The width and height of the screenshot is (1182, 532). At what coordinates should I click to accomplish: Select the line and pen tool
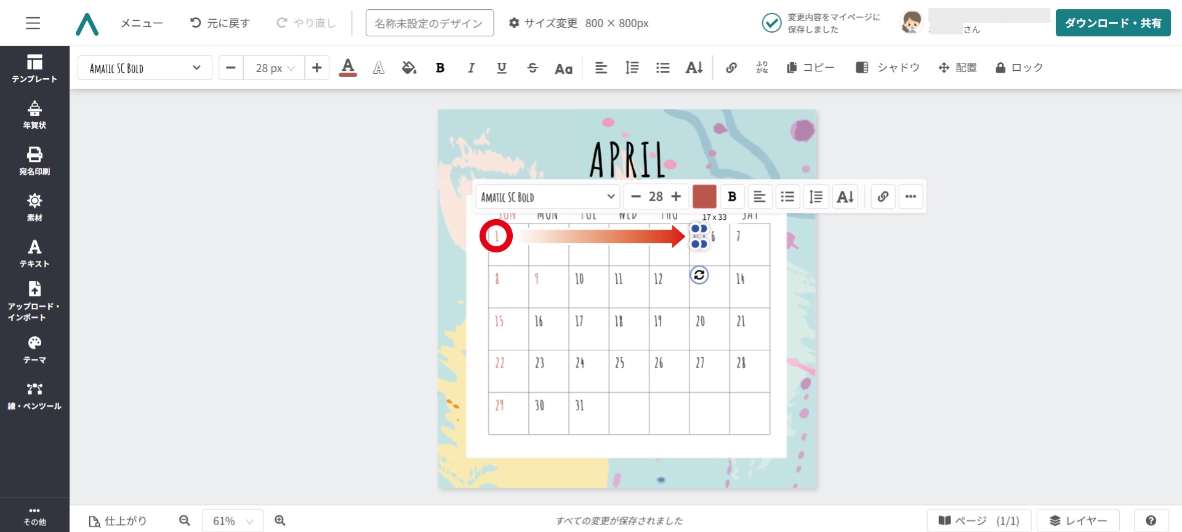coord(34,395)
